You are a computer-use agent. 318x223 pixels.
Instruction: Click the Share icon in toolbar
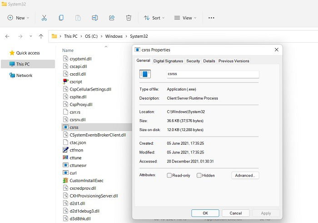click(112, 18)
